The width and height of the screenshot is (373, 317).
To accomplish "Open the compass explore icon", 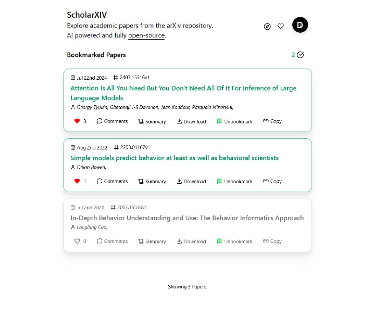I will (267, 27).
